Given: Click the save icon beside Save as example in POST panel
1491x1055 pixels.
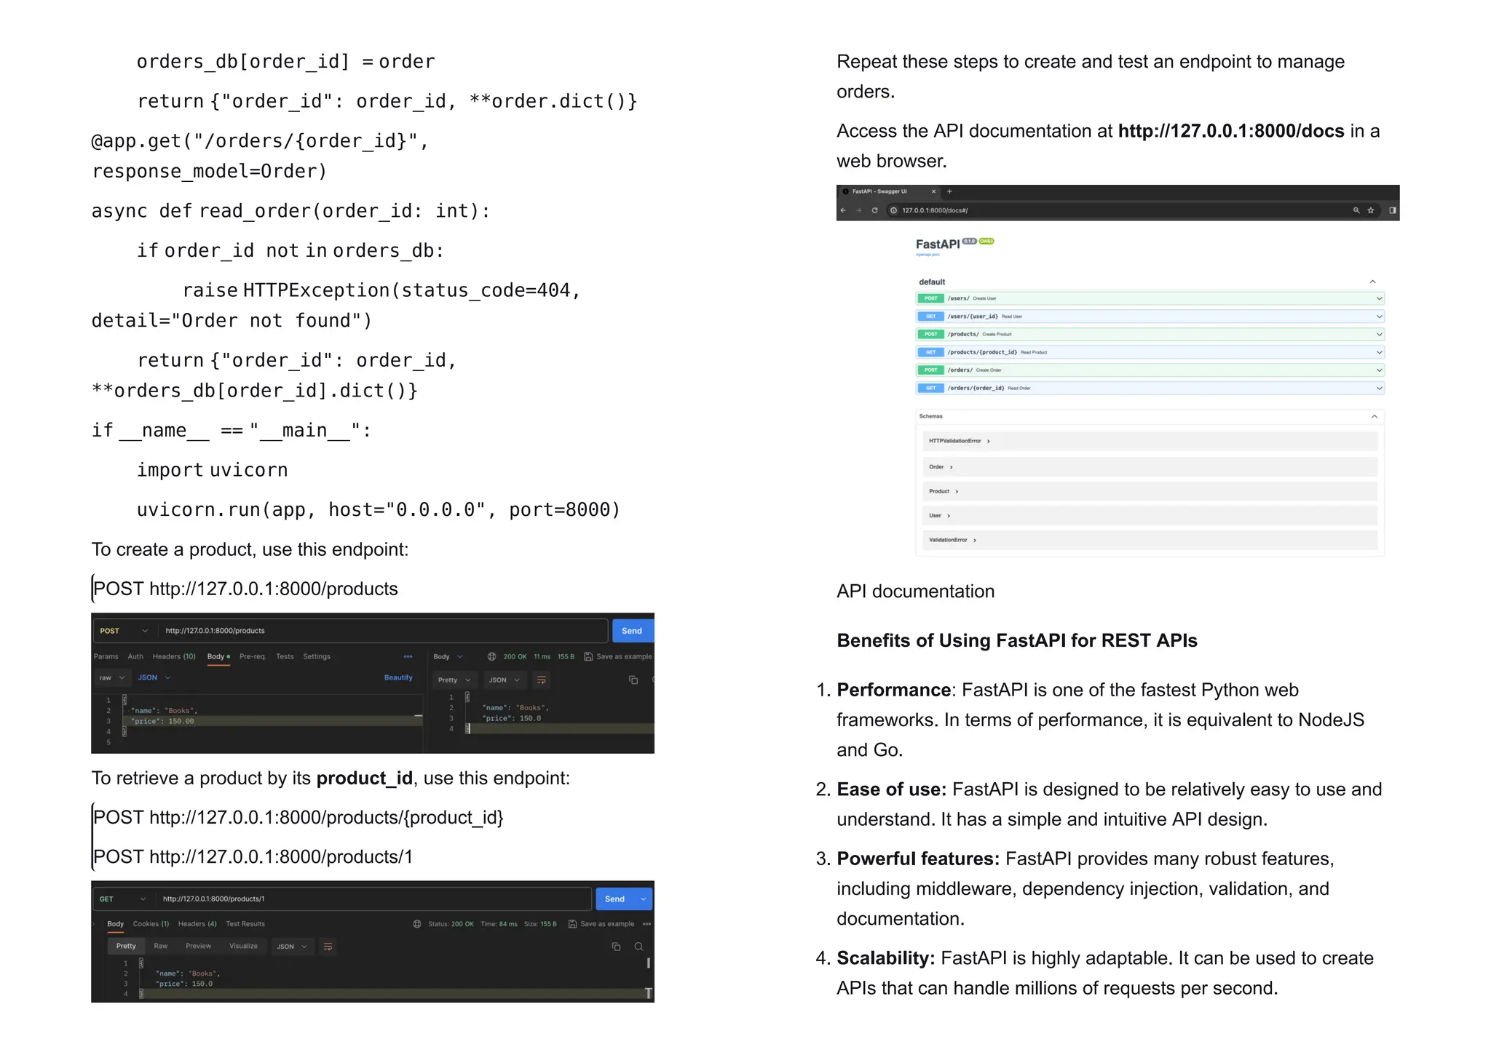Looking at the screenshot, I should [588, 656].
